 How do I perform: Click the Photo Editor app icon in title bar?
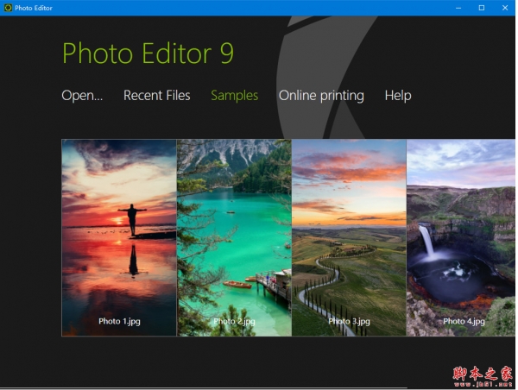tap(8, 8)
